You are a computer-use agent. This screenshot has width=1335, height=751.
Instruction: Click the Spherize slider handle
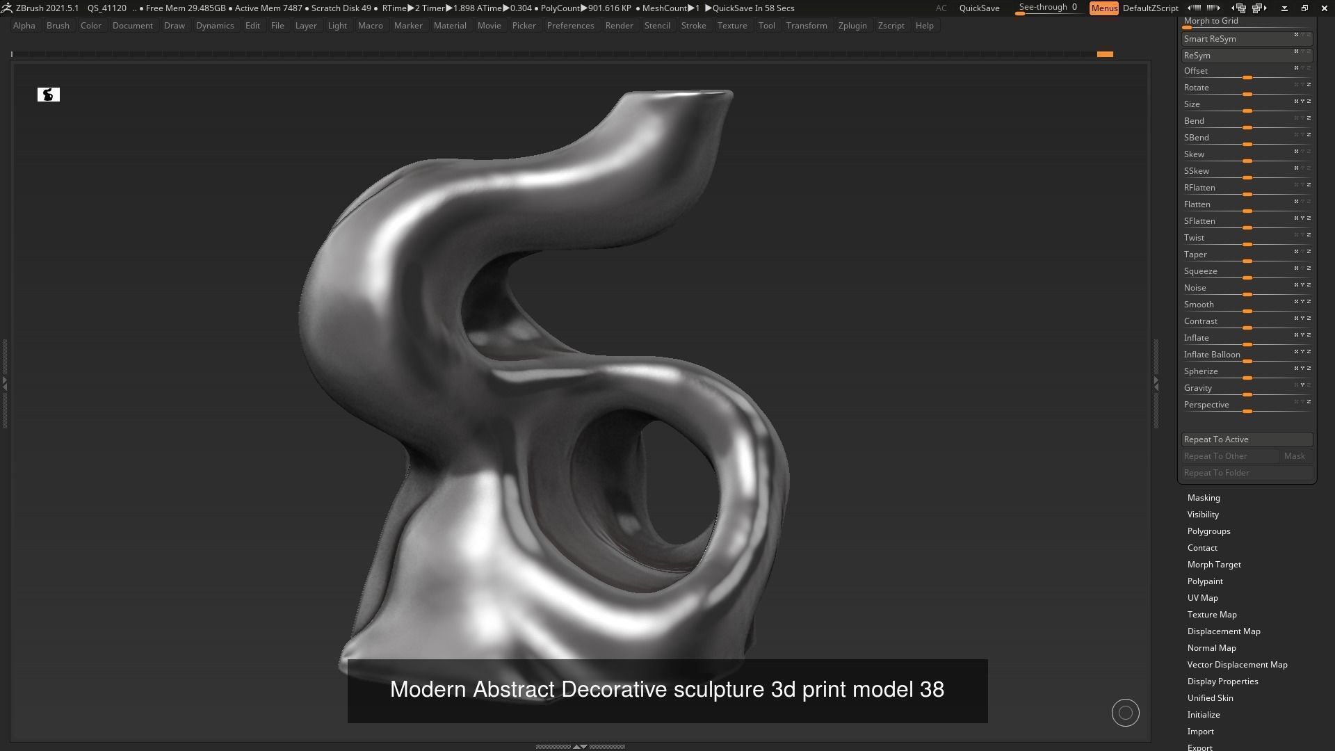tap(1247, 378)
